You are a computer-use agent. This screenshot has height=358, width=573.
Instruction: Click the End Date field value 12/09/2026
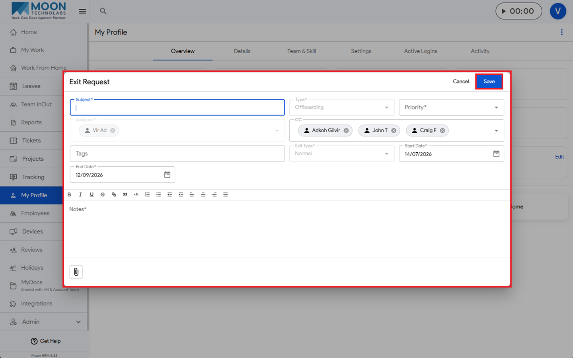(89, 175)
